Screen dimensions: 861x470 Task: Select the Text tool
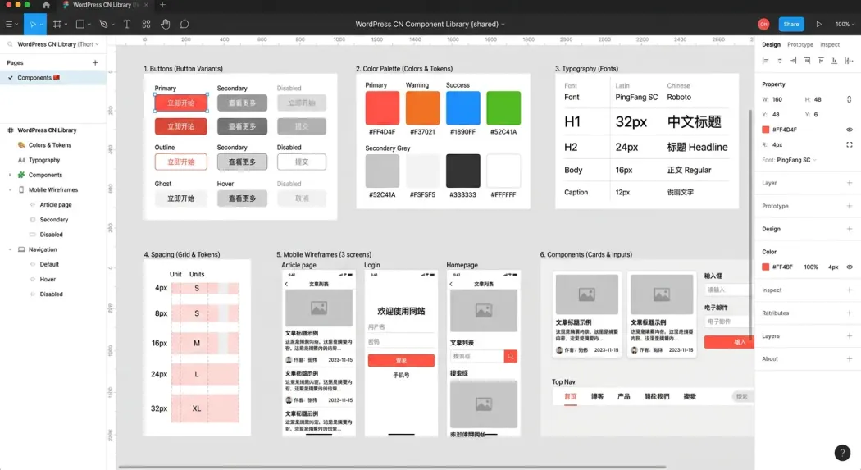coord(127,24)
